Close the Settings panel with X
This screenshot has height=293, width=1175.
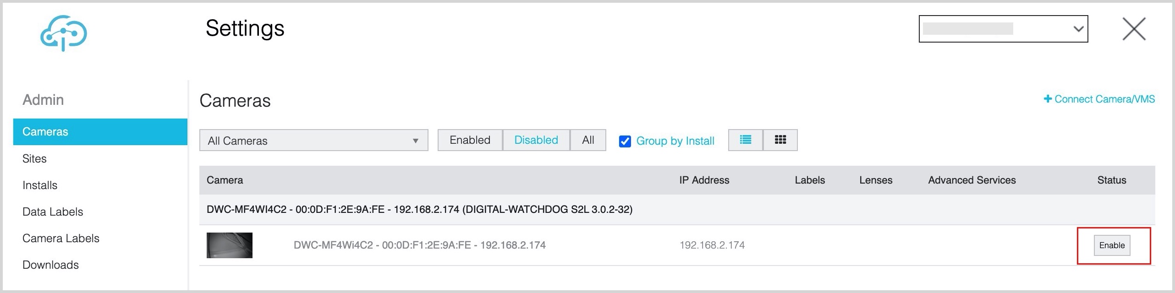tap(1134, 29)
